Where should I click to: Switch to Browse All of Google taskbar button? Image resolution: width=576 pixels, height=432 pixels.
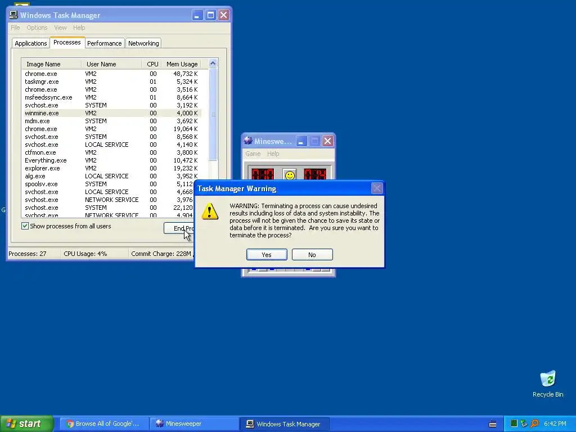click(x=104, y=424)
